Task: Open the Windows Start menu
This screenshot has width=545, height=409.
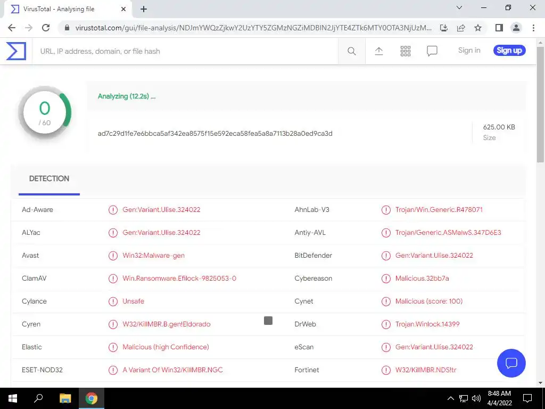Action: pyautogui.click(x=13, y=398)
